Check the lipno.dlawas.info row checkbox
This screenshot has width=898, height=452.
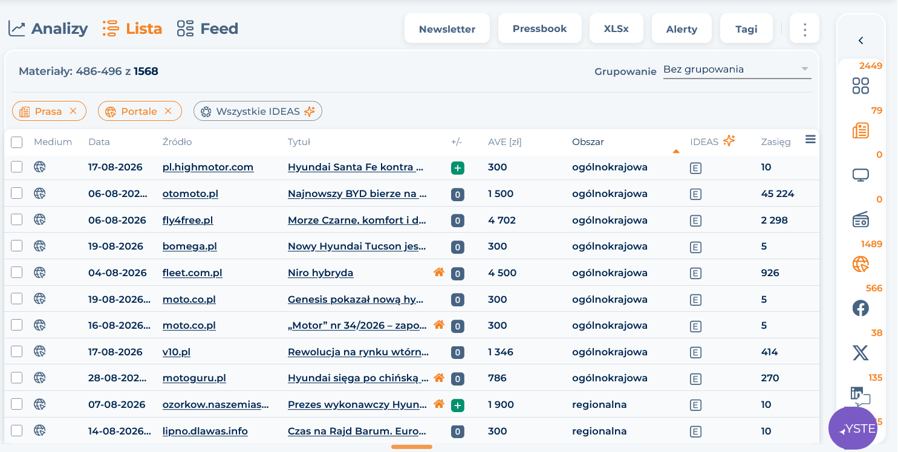click(x=16, y=431)
